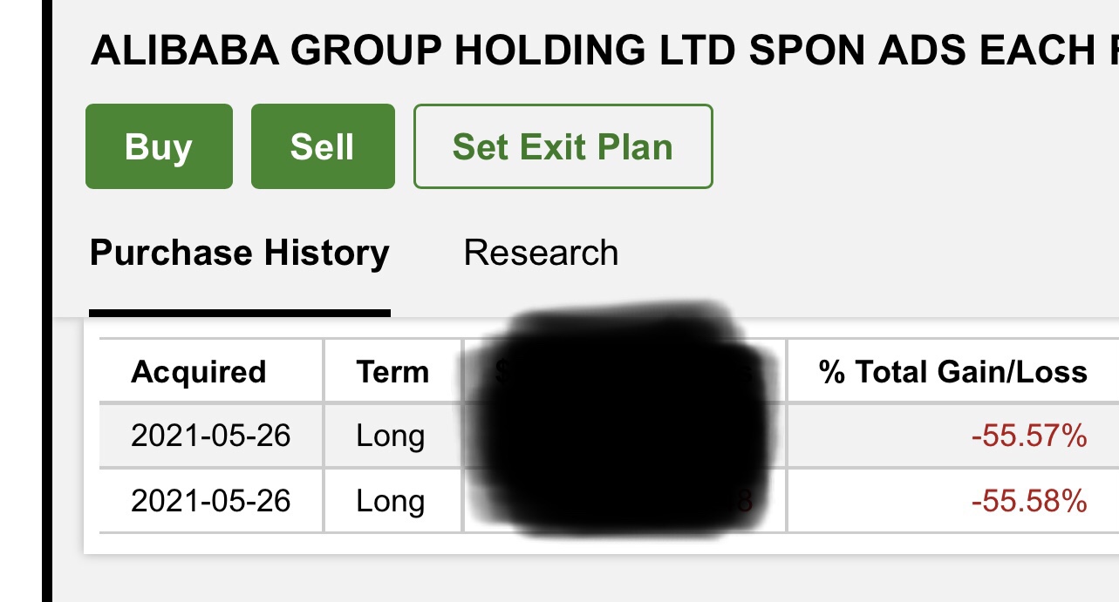The width and height of the screenshot is (1119, 602).
Task: Click the green Buy button
Action: 159,146
